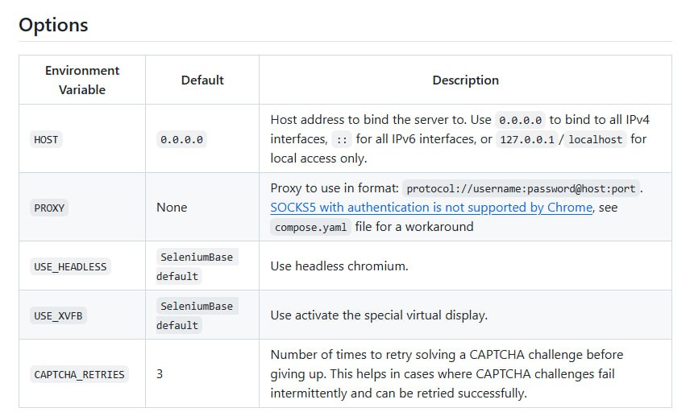Open the SOCKS5 authentication not supported link
This screenshot has width=690, height=416.
[431, 208]
